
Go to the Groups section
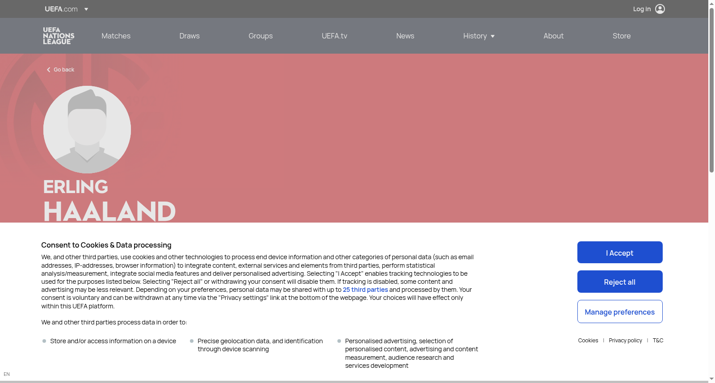(x=261, y=36)
